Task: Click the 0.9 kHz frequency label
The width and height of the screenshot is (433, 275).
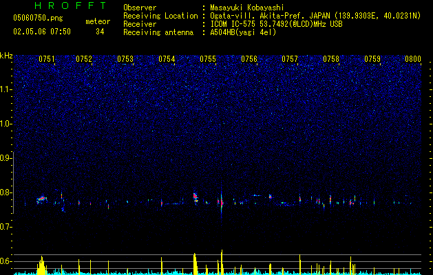Action: [x=6, y=158]
